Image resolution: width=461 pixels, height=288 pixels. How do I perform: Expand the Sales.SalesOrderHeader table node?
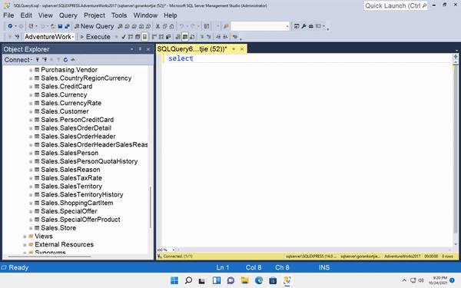coord(31,137)
